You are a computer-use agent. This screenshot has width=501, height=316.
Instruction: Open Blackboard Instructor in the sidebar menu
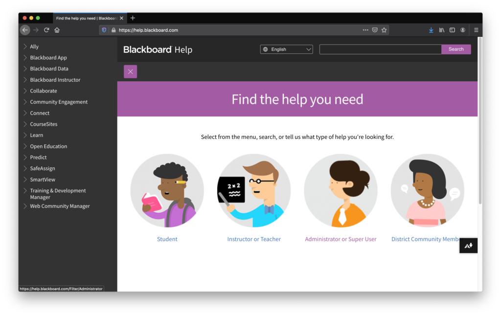55,80
